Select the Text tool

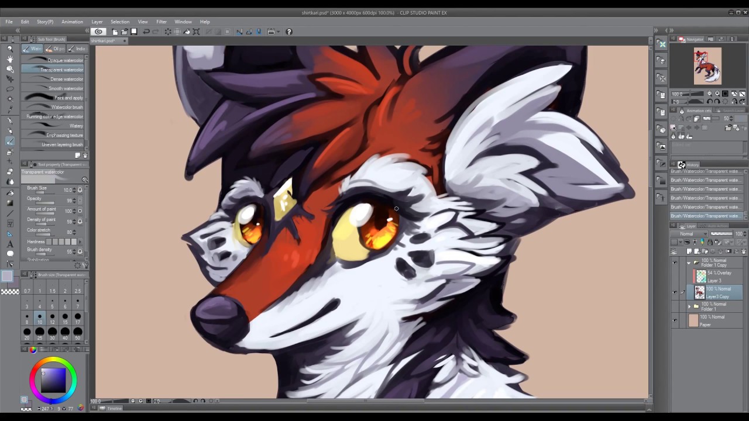10,244
